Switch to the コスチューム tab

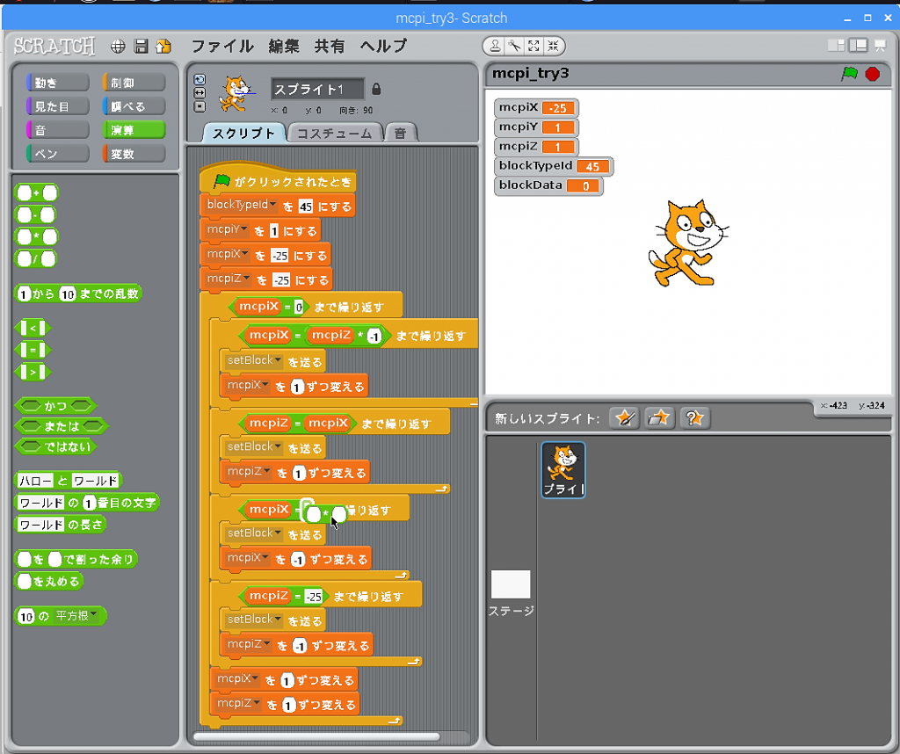click(333, 133)
